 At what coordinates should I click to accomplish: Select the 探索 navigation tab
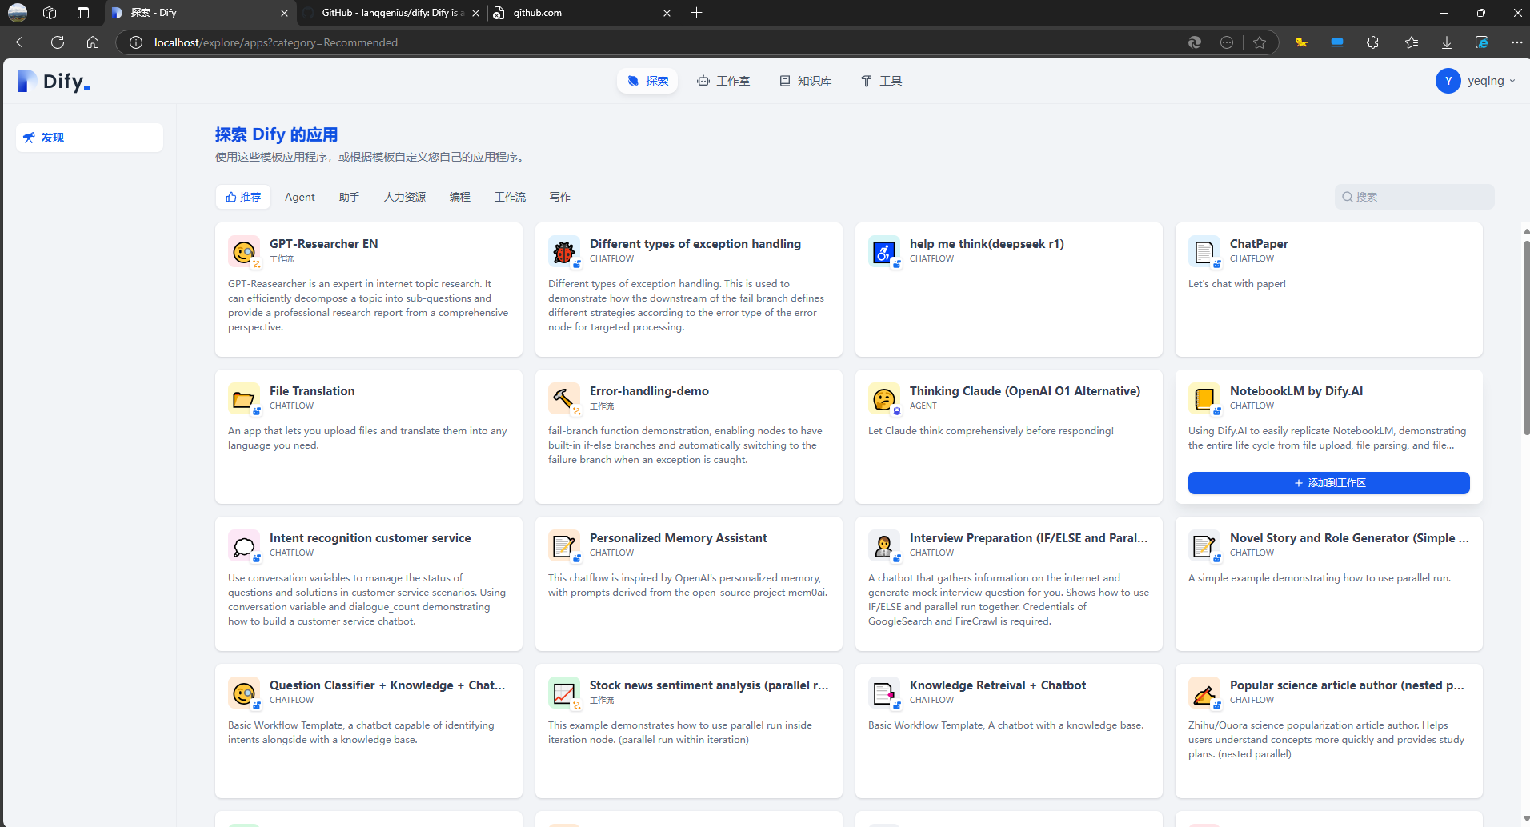[647, 81]
